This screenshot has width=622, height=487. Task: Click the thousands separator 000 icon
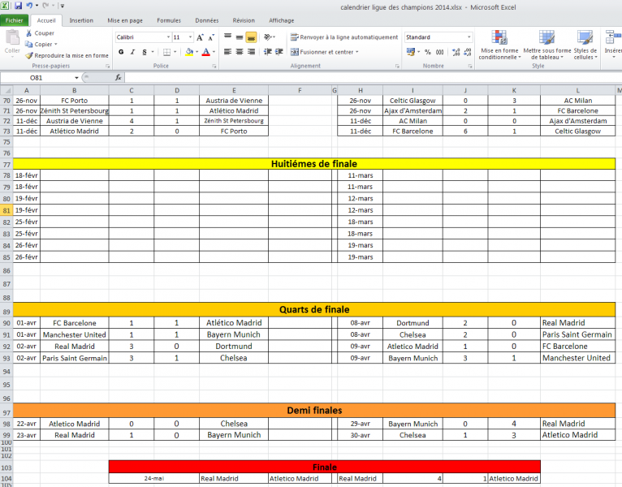point(439,52)
